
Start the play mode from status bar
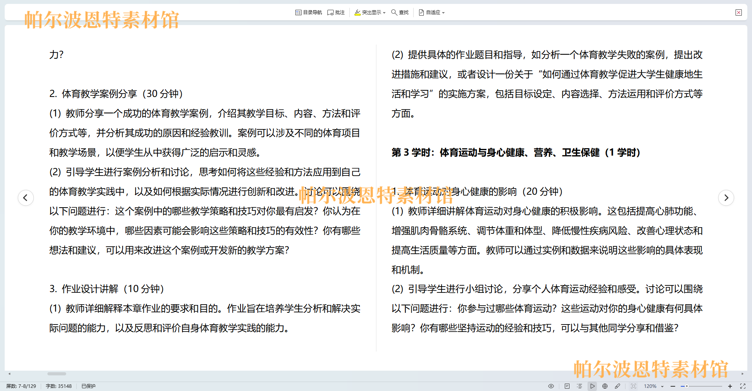coord(593,386)
